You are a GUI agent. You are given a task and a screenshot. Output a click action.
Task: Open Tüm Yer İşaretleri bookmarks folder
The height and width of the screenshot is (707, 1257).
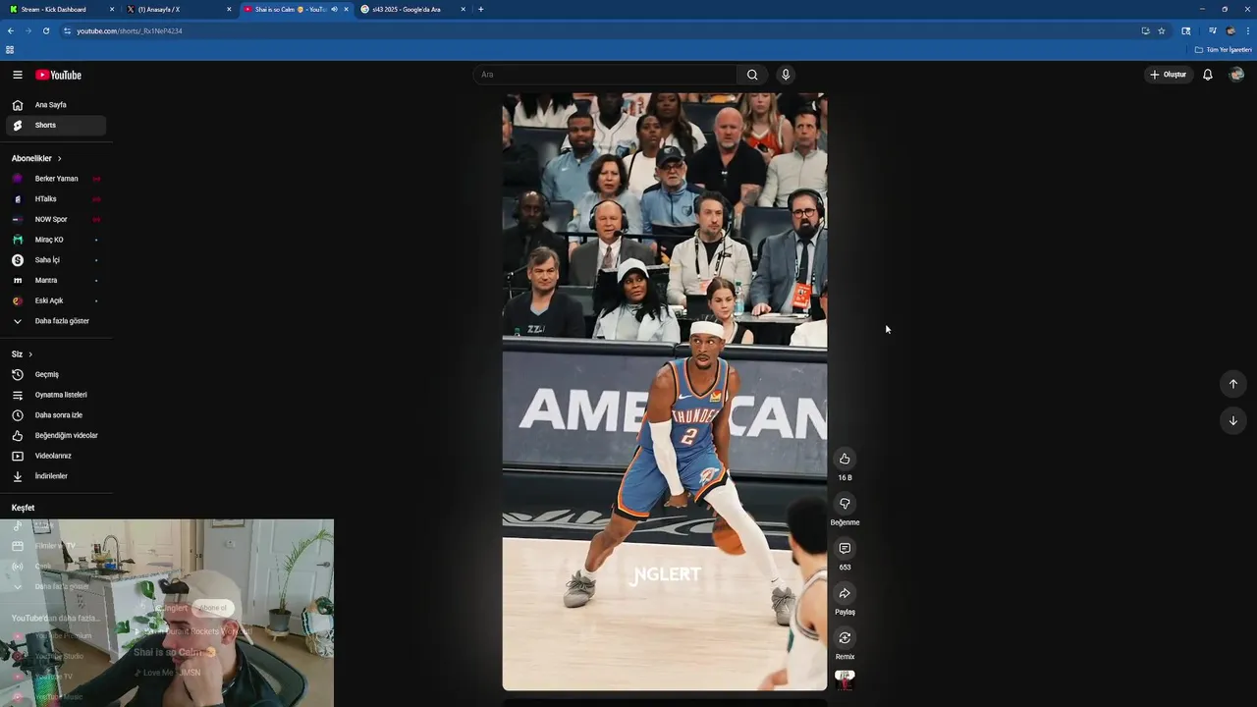tap(1223, 49)
